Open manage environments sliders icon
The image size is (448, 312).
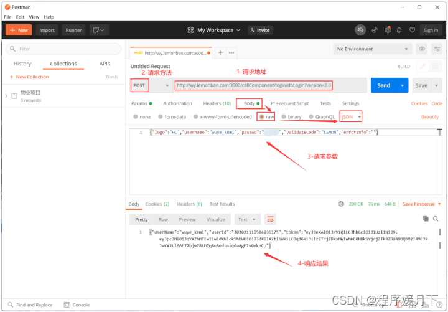click(437, 49)
